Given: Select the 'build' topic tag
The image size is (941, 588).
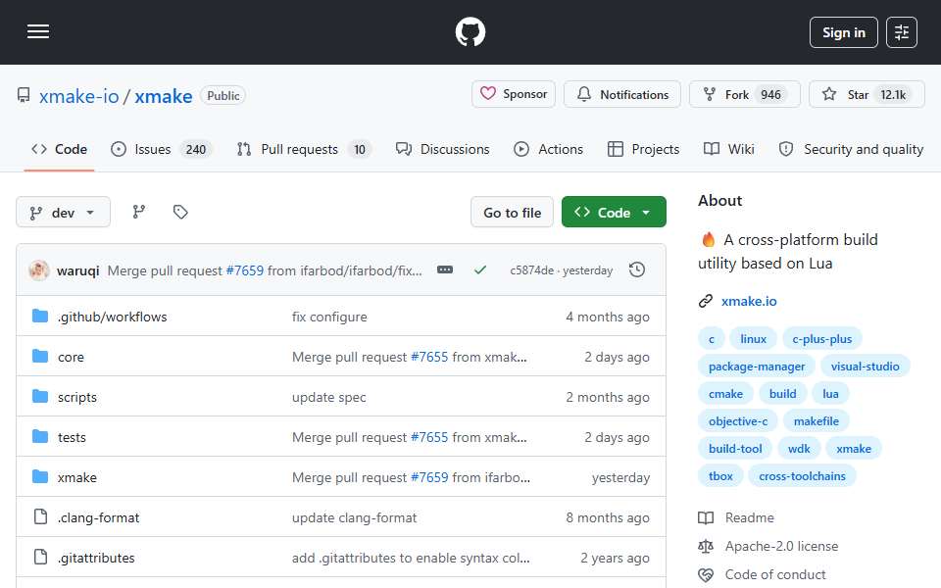Looking at the screenshot, I should pyautogui.click(x=782, y=394).
